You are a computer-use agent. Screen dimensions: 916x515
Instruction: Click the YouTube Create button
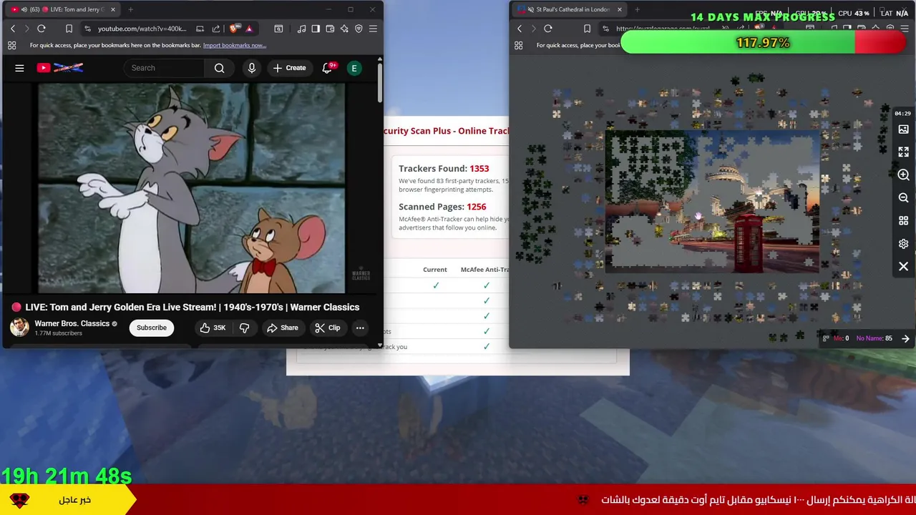(x=289, y=68)
